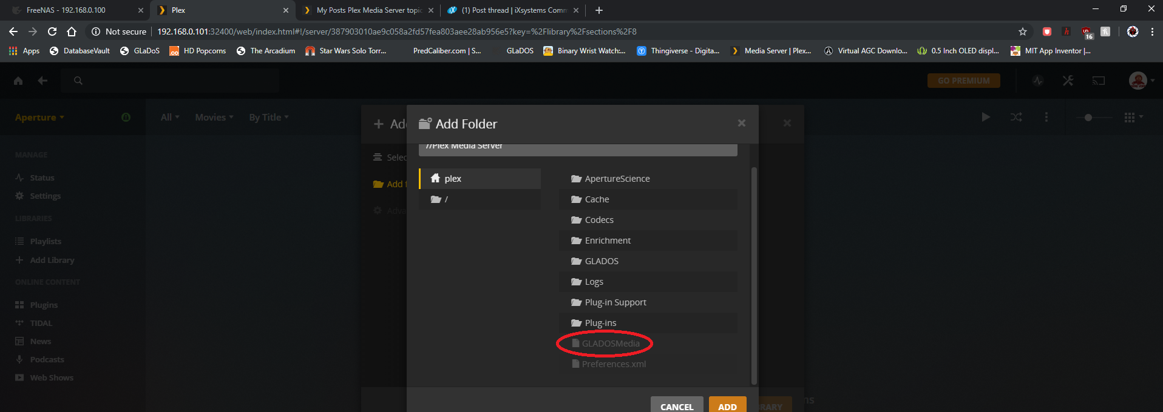Open the DatabaseVault bookmark
Image resolution: width=1163 pixels, height=412 pixels.
80,51
